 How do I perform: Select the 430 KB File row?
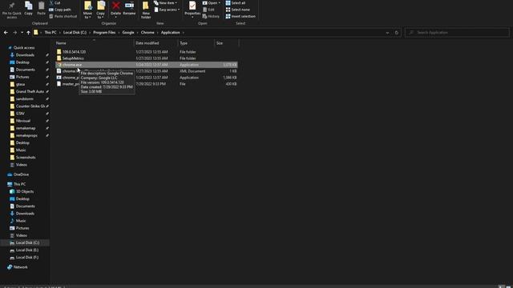tap(146, 84)
